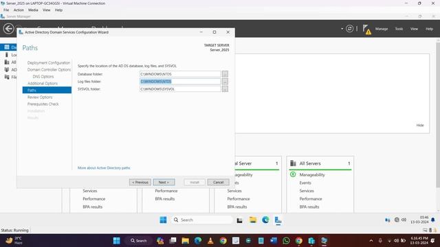Browse for the Database folder location
Screen dimensions: 440x247
tap(225, 74)
